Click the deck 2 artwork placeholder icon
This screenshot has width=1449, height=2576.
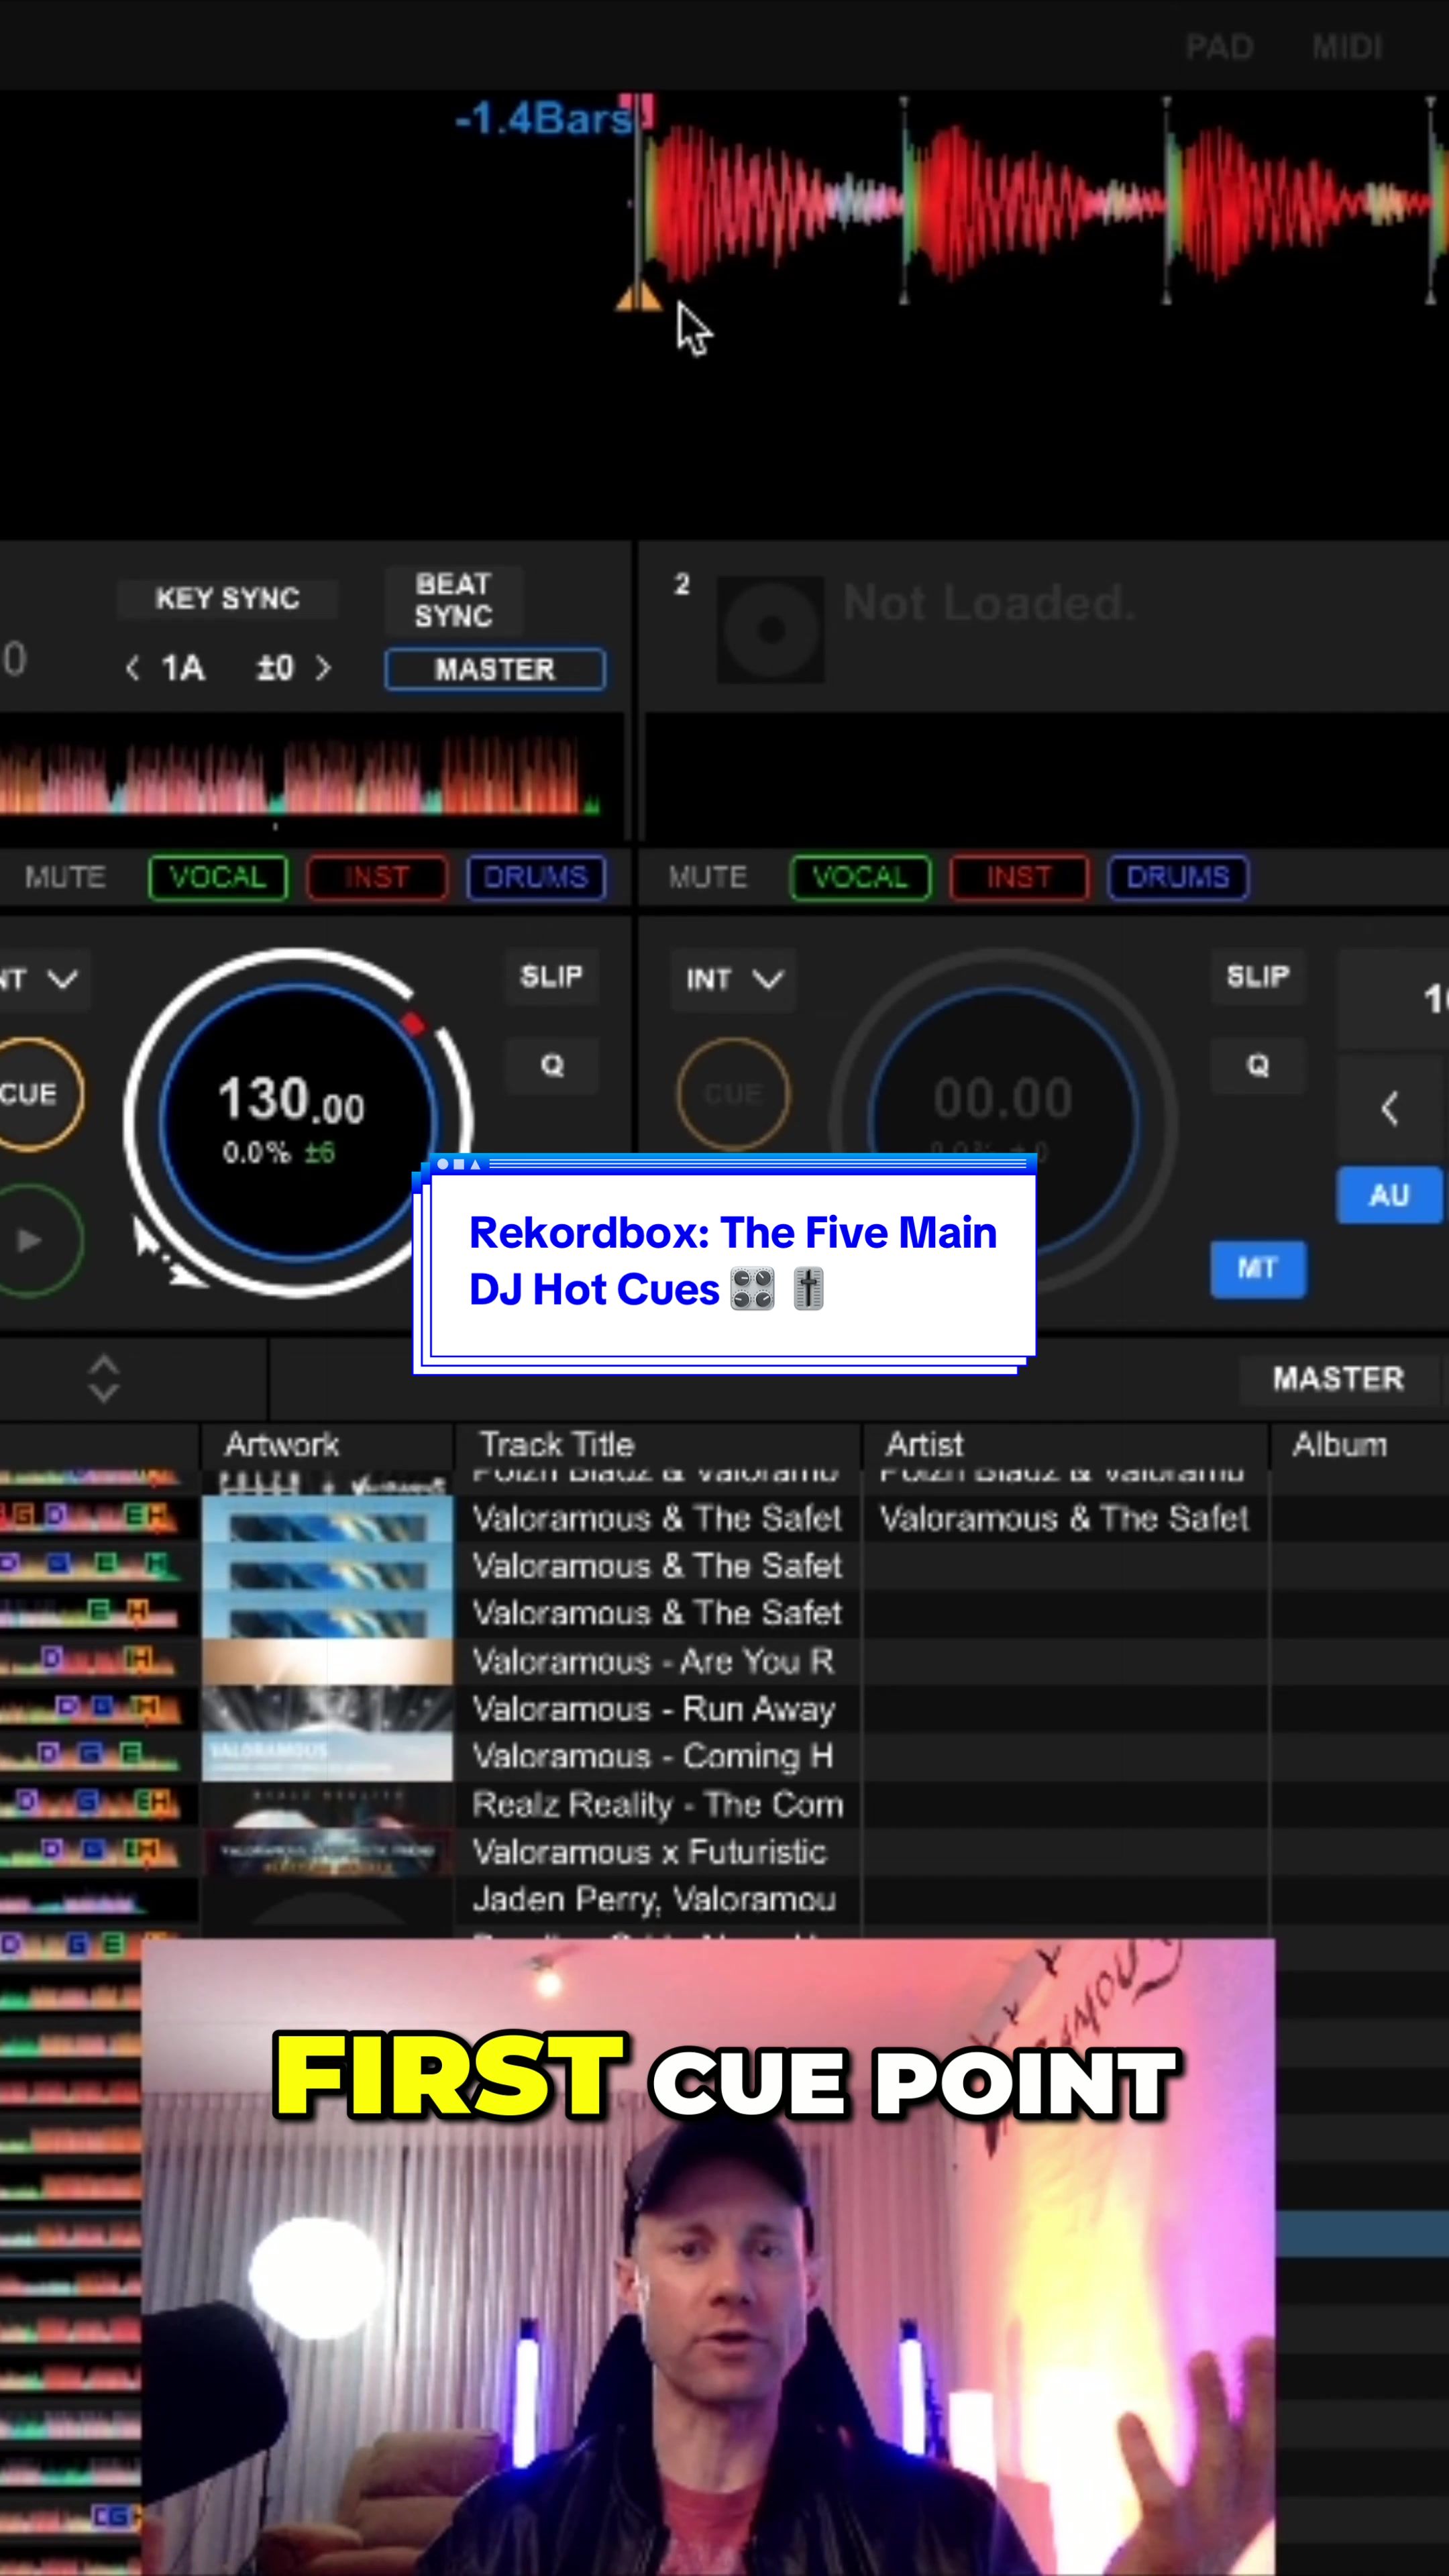(770, 629)
